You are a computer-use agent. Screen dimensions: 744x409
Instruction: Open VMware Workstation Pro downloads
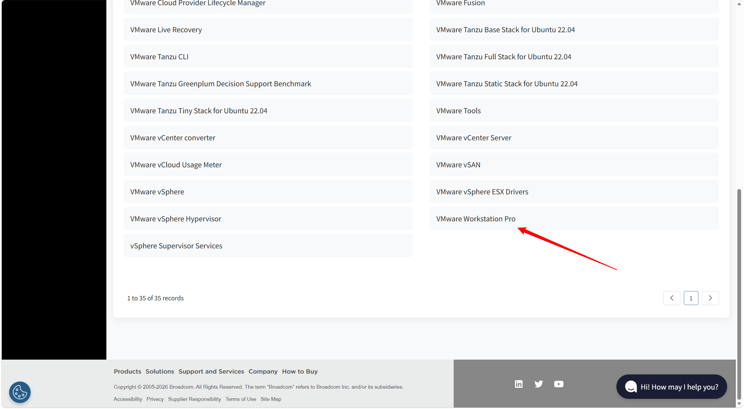[476, 219]
